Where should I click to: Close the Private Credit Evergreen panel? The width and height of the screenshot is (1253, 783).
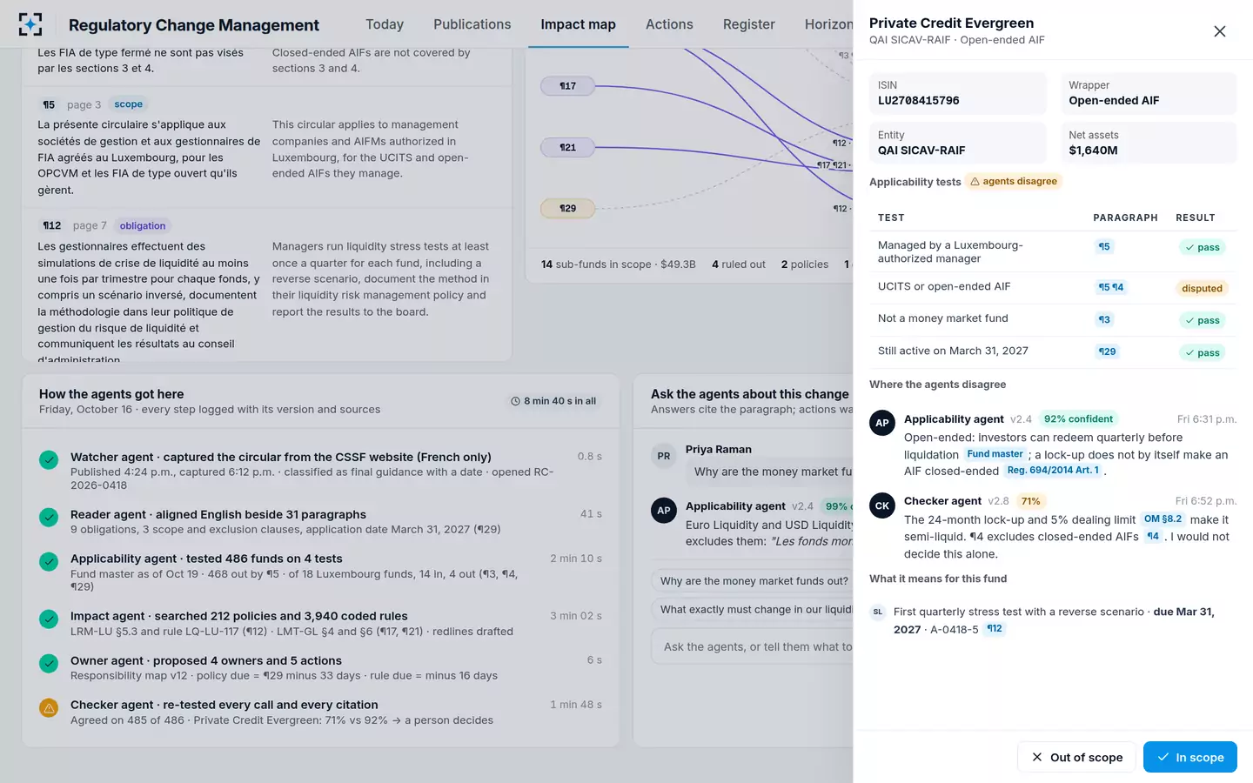[x=1219, y=31]
